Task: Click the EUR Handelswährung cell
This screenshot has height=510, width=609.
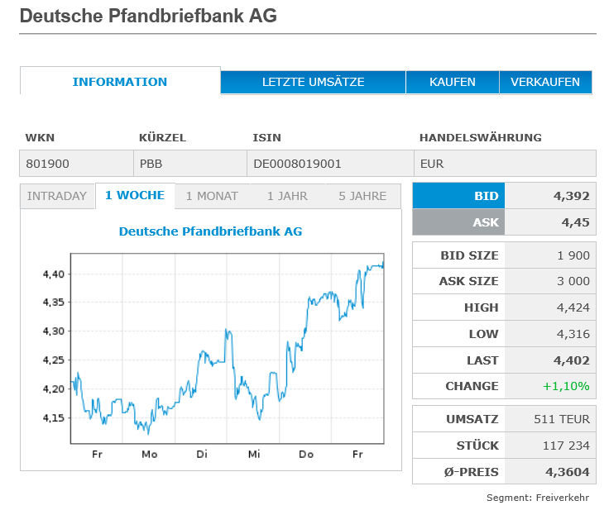Action: click(x=432, y=164)
